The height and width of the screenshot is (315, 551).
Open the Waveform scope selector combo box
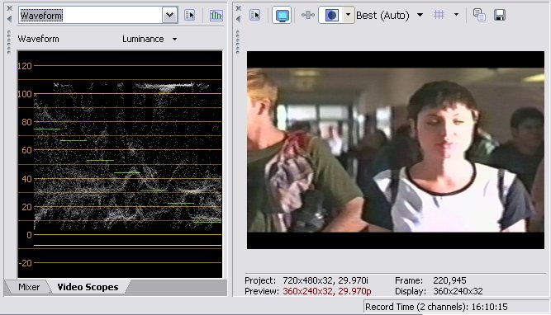[169, 15]
